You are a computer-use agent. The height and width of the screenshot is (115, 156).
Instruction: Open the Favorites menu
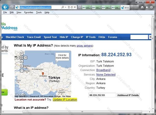(29, 12)
